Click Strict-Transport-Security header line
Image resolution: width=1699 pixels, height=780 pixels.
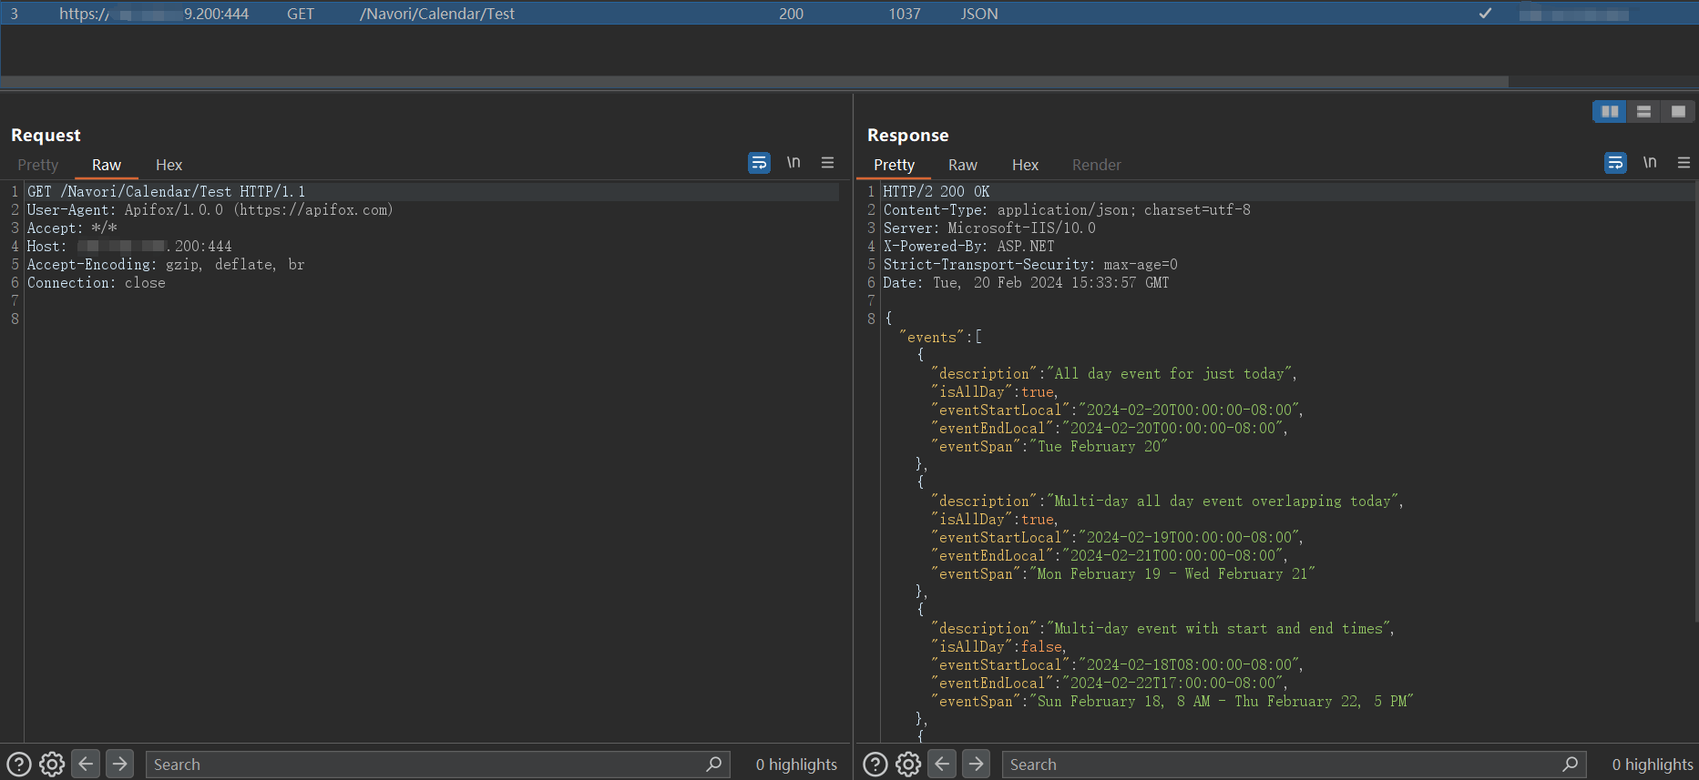(1030, 264)
